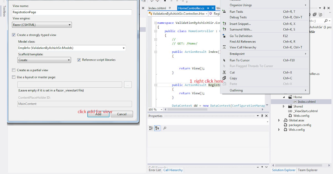Sort Properties panel alphabetically

pyautogui.click(x=157, y=128)
